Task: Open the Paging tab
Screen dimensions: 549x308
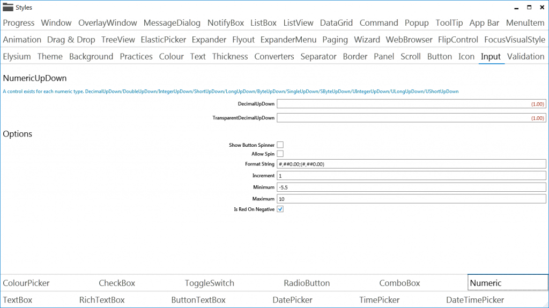Action: click(335, 40)
